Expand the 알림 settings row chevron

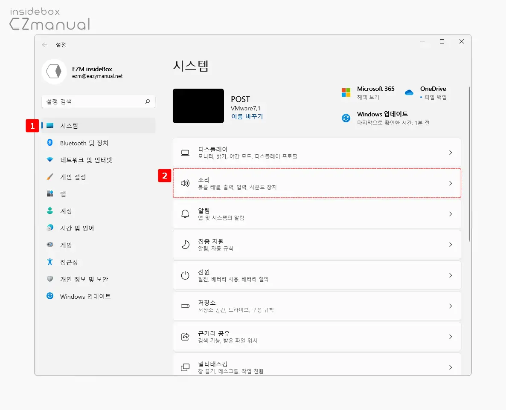pos(451,214)
